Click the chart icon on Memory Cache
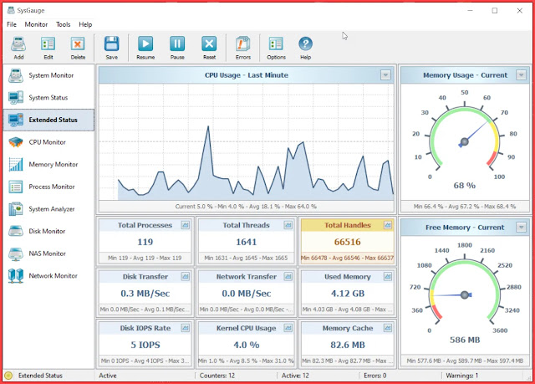The height and width of the screenshot is (384, 535). pos(388,328)
